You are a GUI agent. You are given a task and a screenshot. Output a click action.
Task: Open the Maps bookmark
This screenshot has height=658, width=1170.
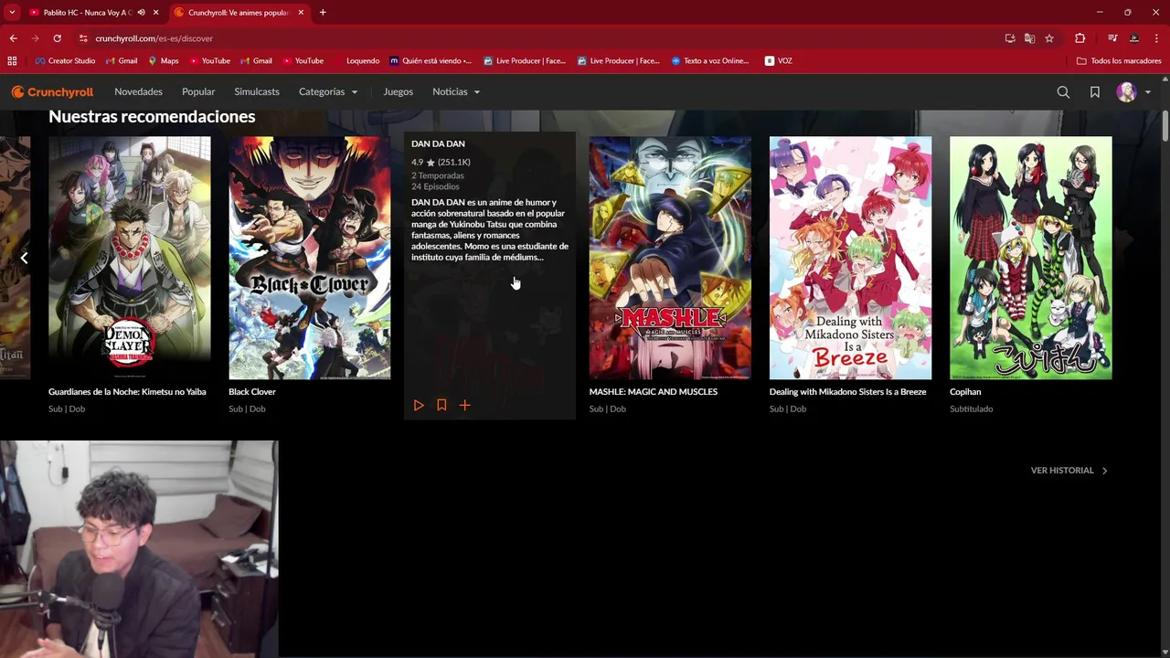point(164,61)
